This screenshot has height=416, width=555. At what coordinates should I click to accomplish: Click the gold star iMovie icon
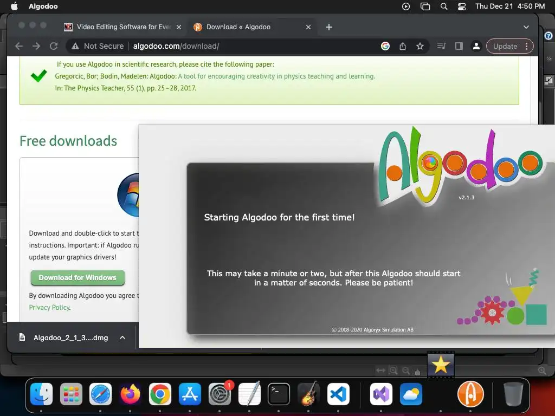441,365
